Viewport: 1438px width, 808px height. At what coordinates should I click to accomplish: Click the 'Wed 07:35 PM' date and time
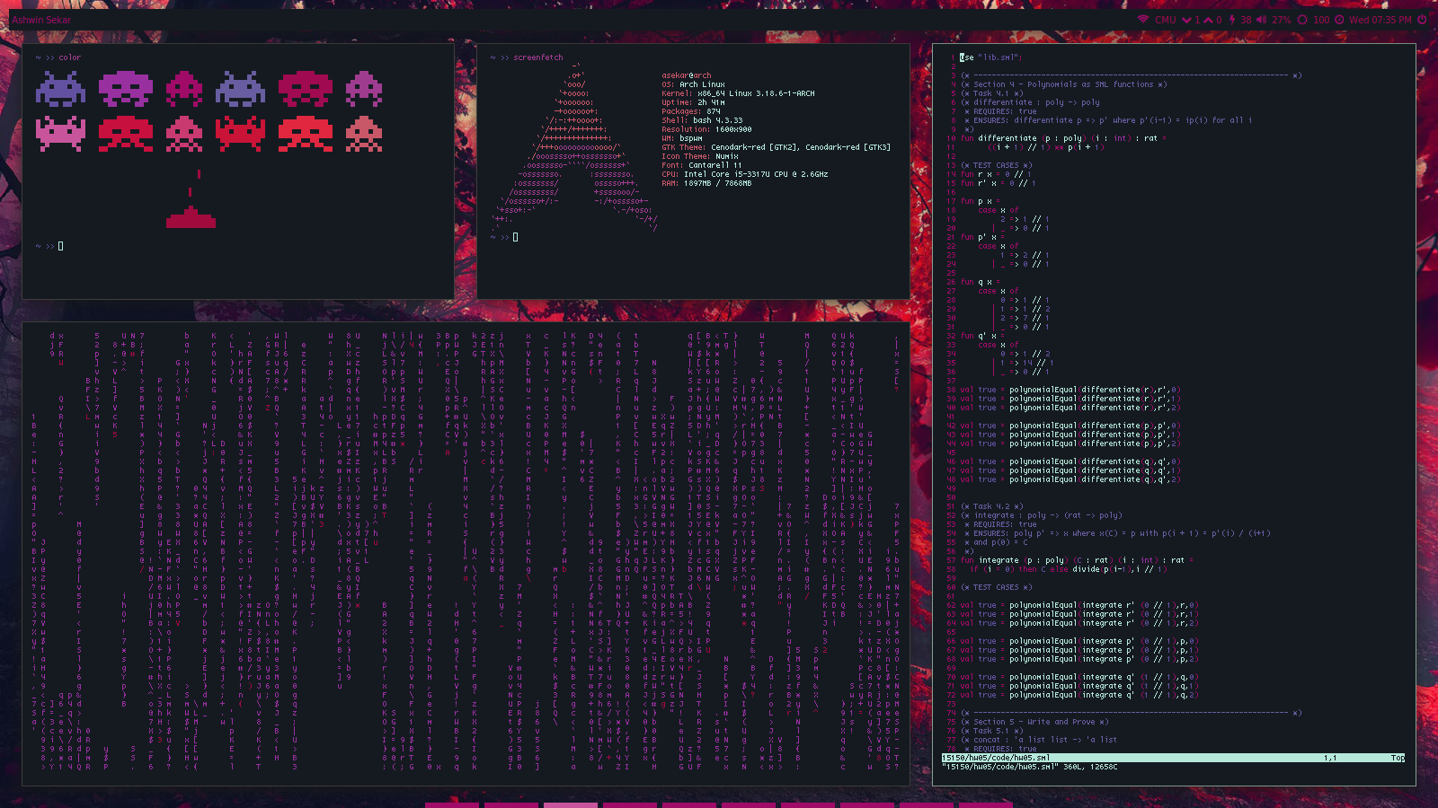[x=1380, y=19]
